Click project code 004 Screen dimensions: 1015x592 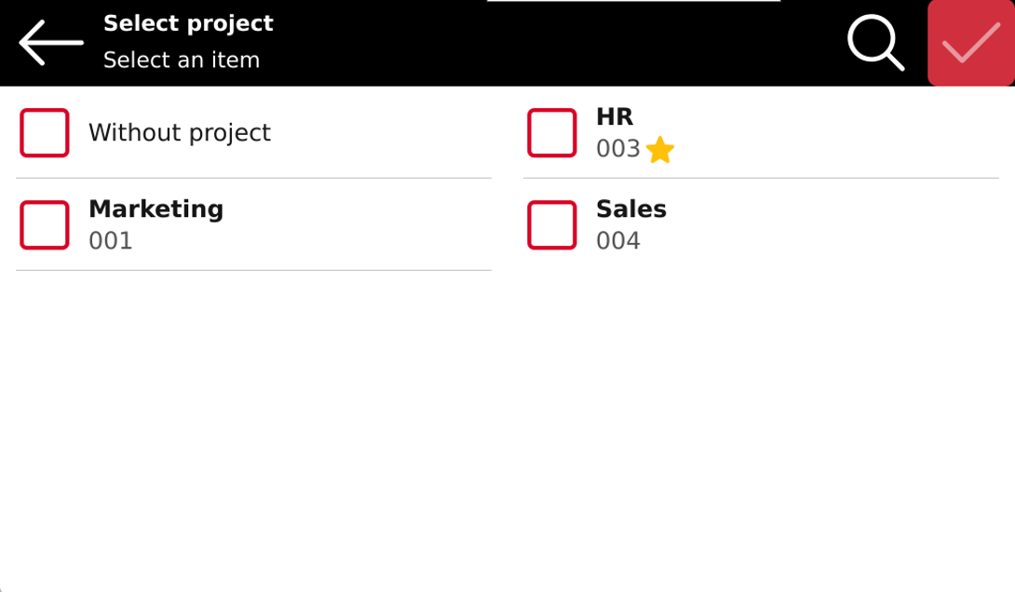(x=618, y=241)
